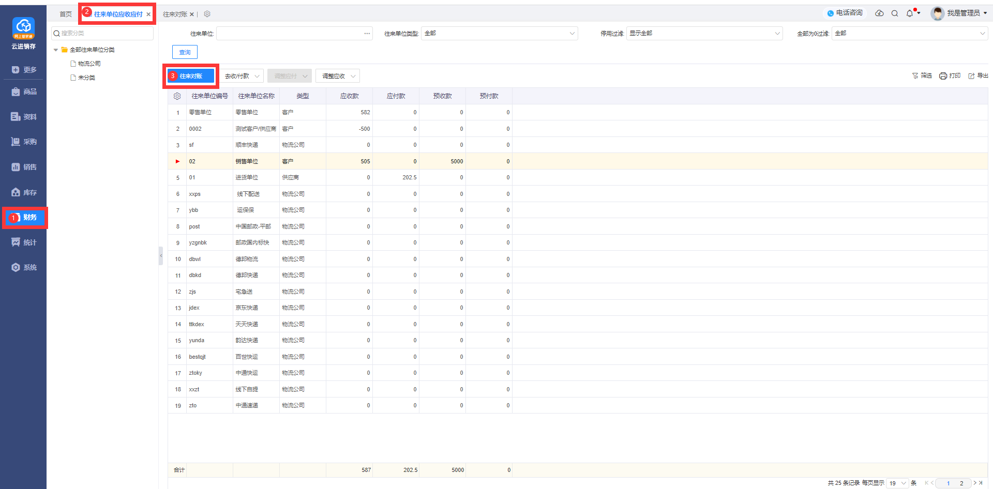Viewport: 993px width, 489px height.
Task: Open tab settings gear icon
Action: pyautogui.click(x=207, y=14)
